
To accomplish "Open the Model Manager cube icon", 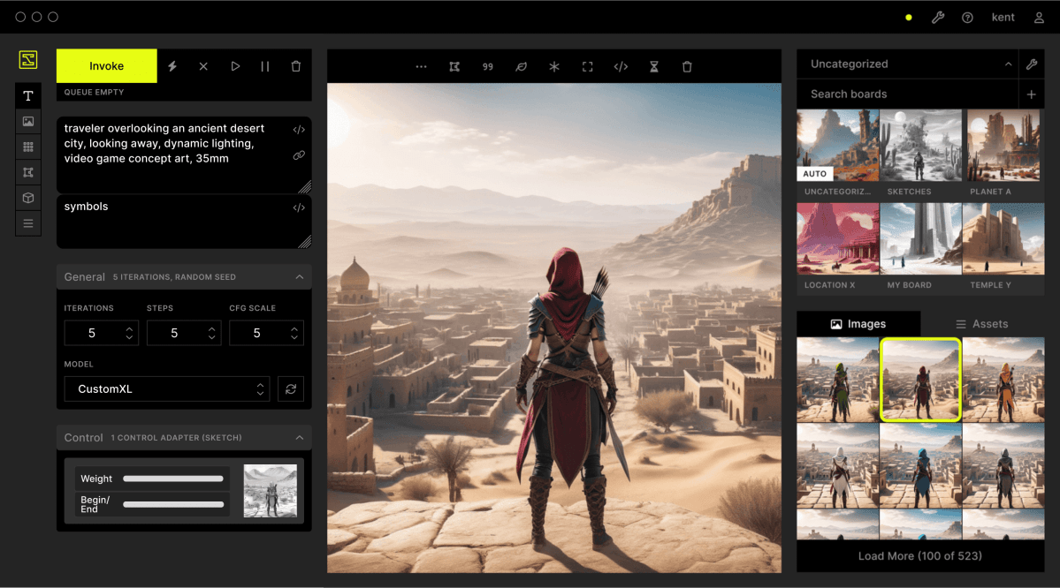I will pos(28,198).
